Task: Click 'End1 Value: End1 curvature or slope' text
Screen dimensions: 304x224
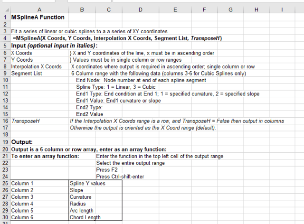Action: (118, 101)
